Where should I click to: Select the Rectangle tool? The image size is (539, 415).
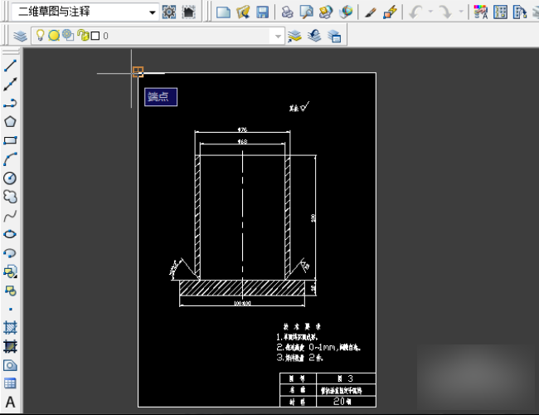(x=10, y=140)
